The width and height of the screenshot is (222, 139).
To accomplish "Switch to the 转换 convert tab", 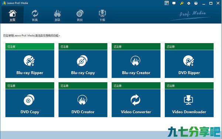I will point(35,15).
